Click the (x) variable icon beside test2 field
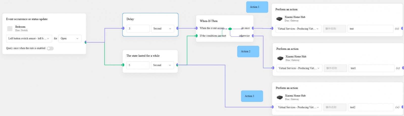This screenshot has height=116, width=404. point(397,107)
